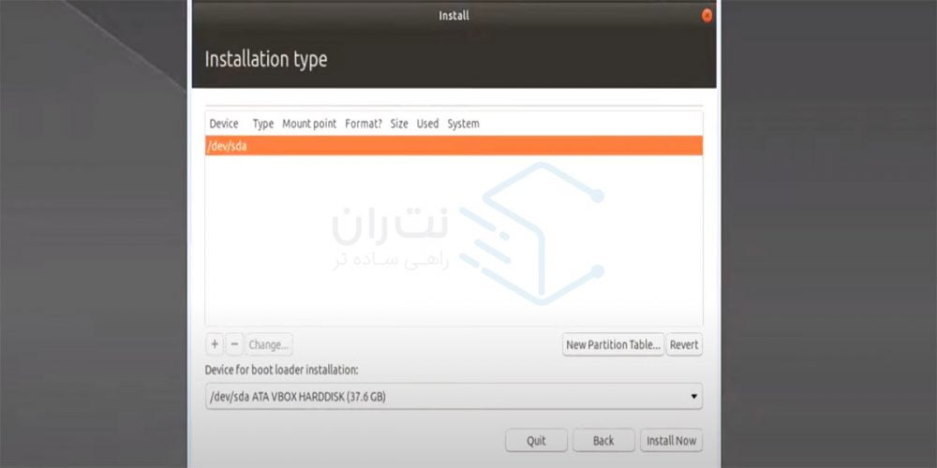Click the Format? column header

pos(364,124)
